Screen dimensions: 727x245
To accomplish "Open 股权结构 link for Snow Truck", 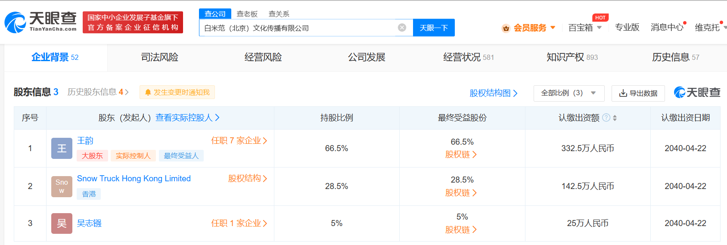I will tap(248, 178).
